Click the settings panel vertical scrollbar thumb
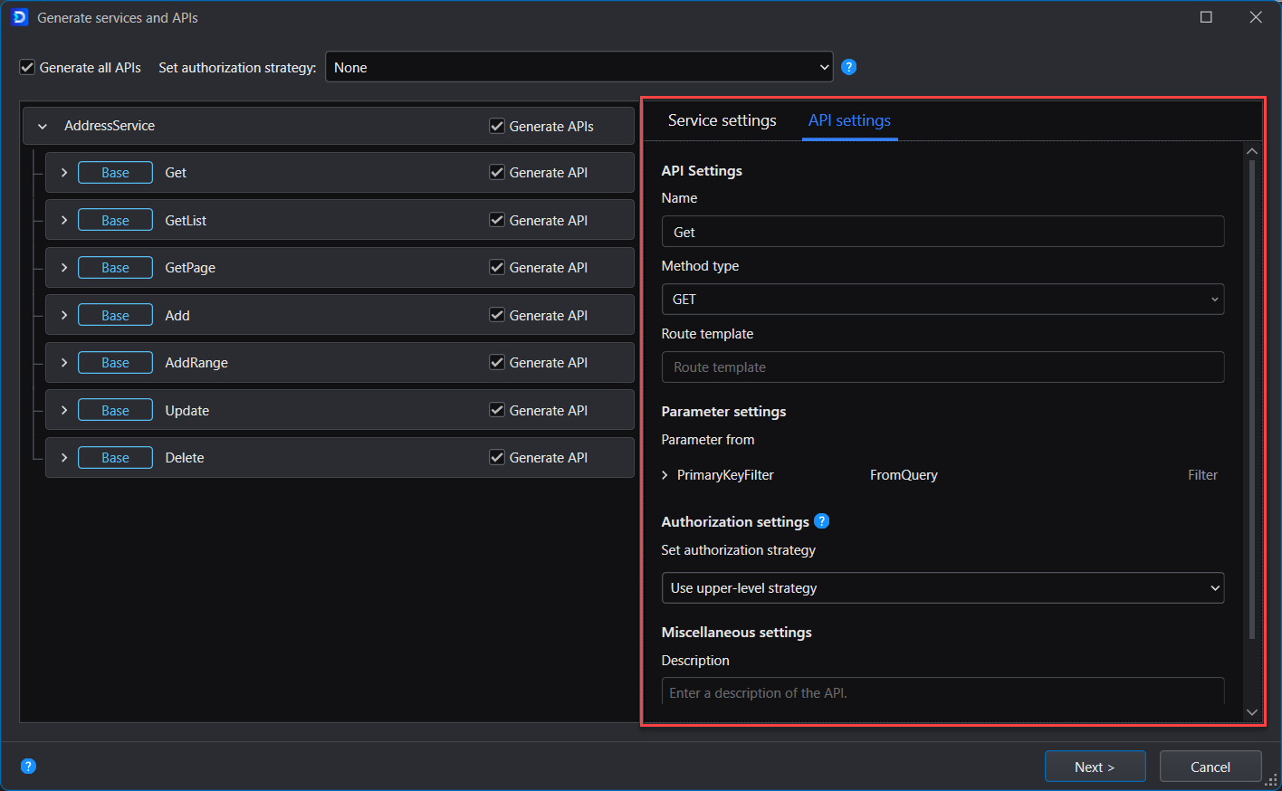This screenshot has height=791, width=1282. (x=1252, y=398)
